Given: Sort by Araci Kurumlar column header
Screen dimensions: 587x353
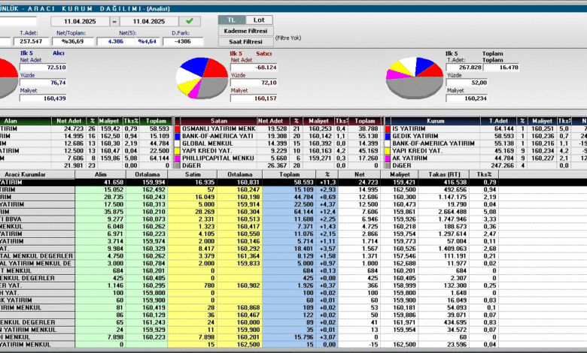Looking at the screenshot, I should (38, 174).
